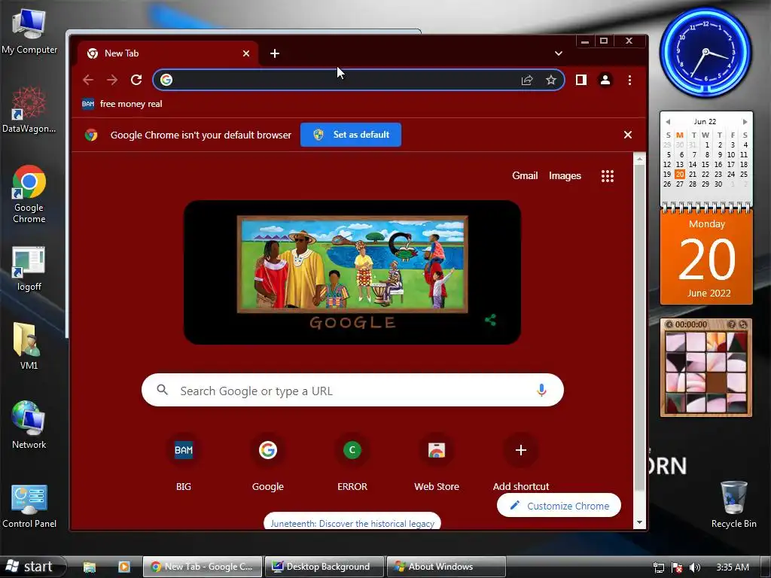This screenshot has height=578, width=771.
Task: Click the picture puzzle gadget timer icon
Action: (669, 324)
